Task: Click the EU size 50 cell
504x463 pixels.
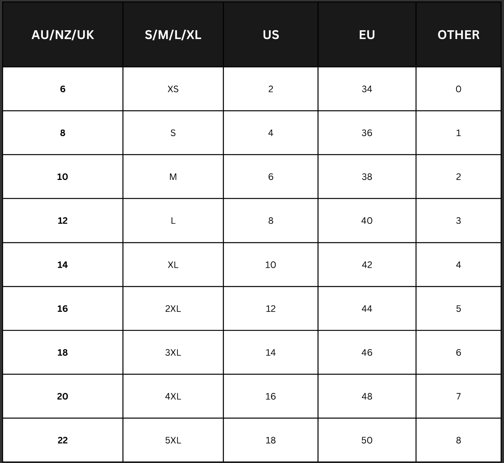Action: 367,440
